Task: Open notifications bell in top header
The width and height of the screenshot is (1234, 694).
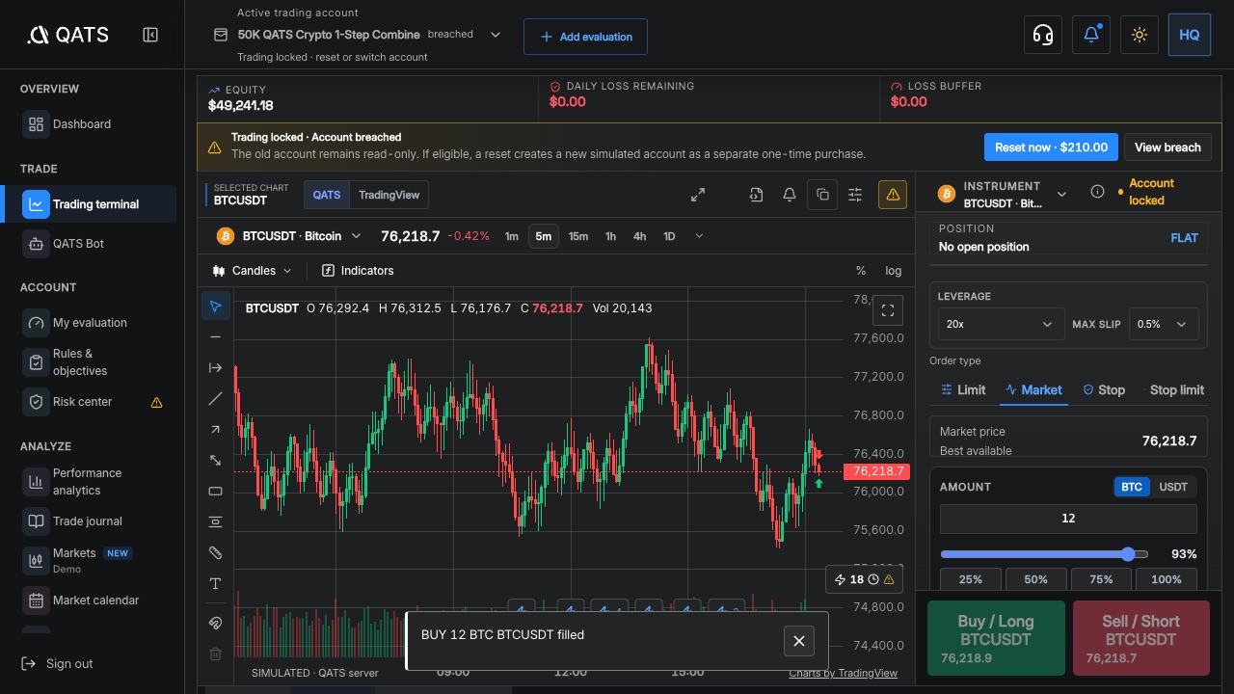Action: pyautogui.click(x=1091, y=35)
